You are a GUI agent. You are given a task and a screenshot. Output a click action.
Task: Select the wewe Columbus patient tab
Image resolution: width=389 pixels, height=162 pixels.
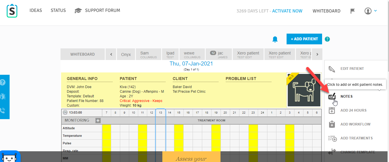(x=192, y=54)
